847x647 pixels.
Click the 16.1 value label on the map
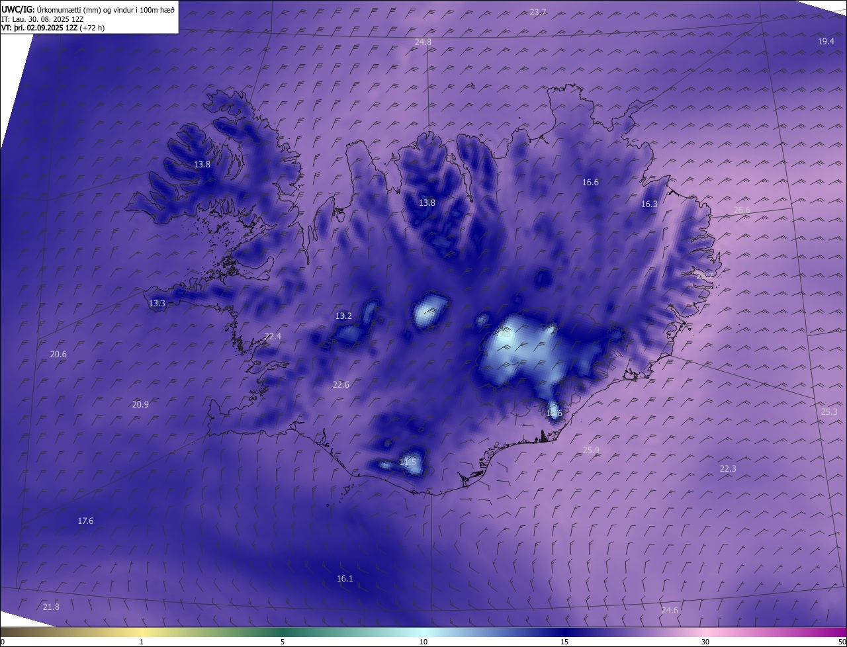coord(345,579)
